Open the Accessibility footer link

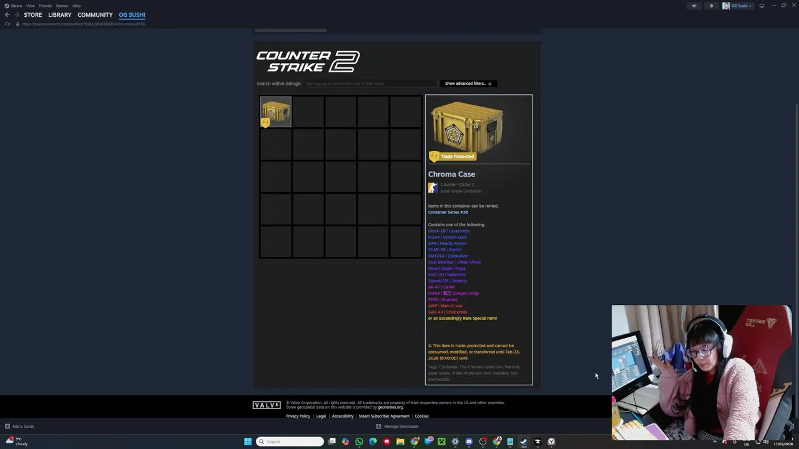(343, 416)
